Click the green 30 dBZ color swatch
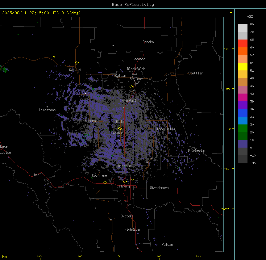The width and height of the screenshot is (266, 260). pyautogui.click(x=243, y=128)
